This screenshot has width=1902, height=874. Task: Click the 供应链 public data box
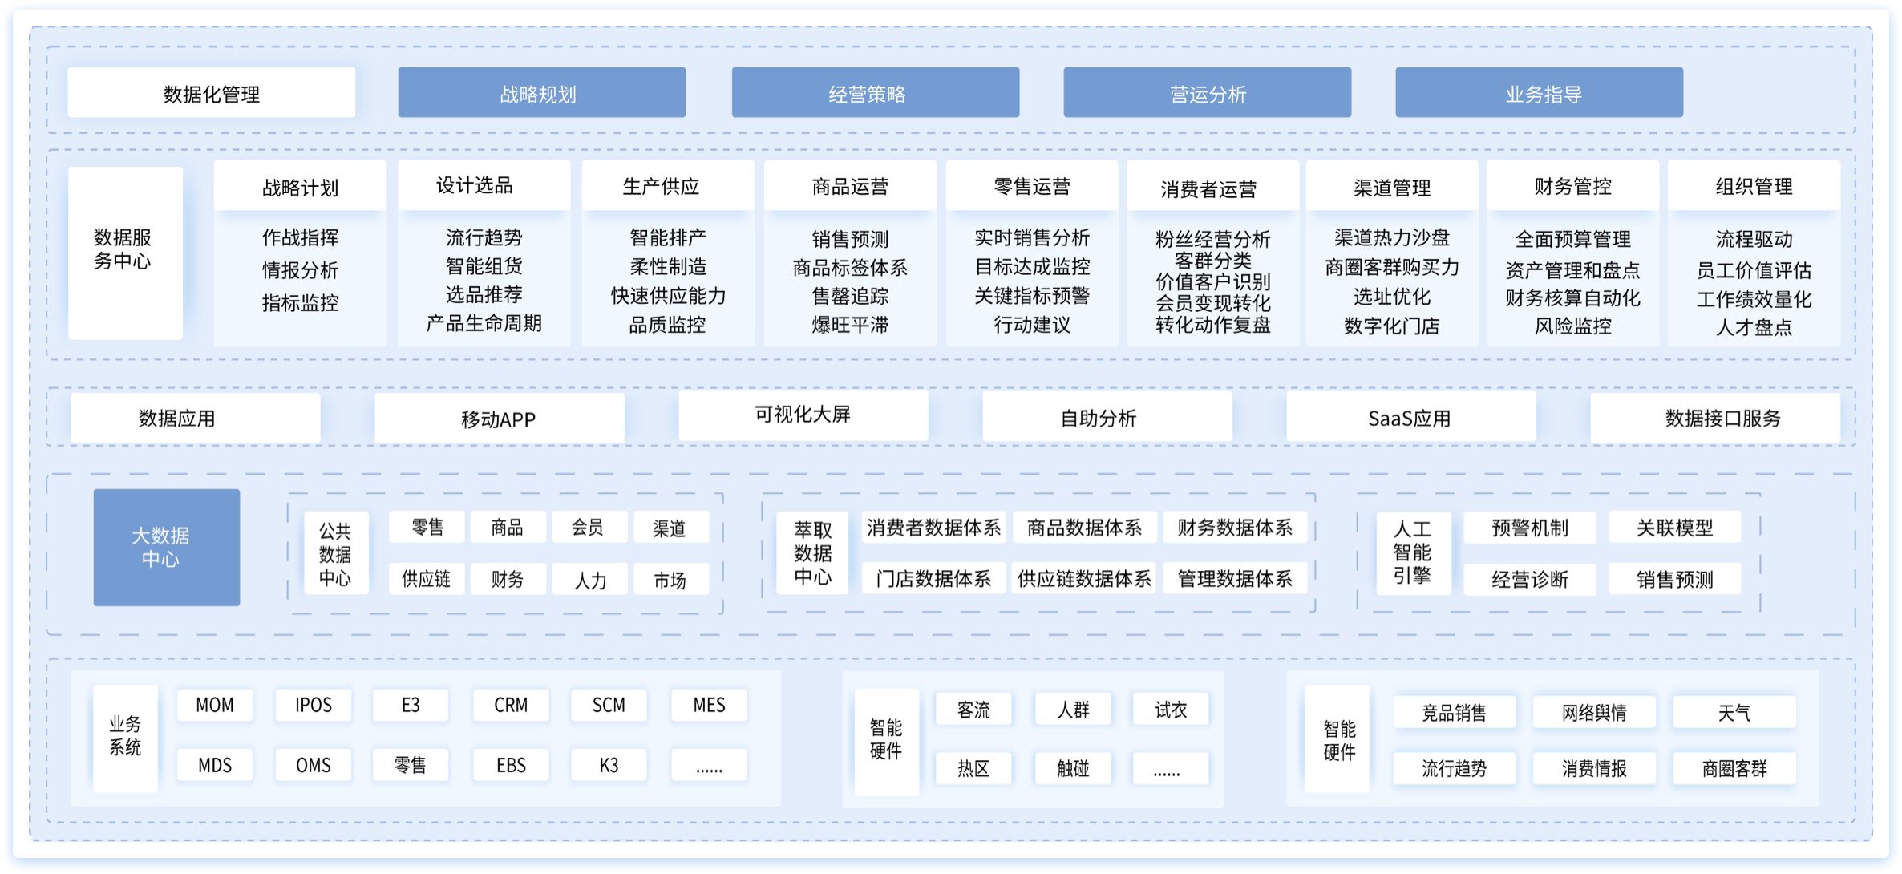point(426,578)
